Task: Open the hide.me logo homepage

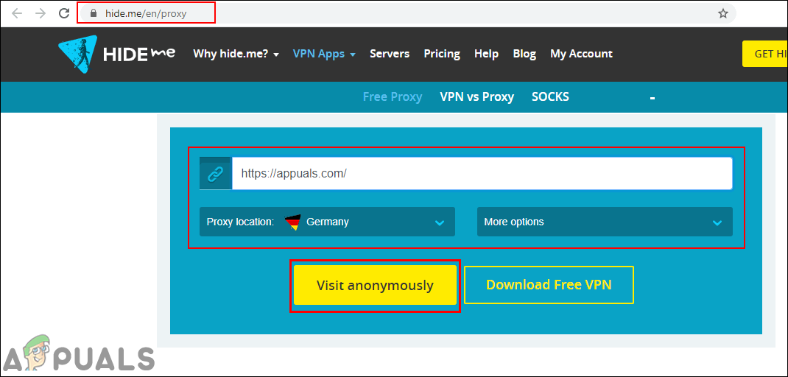Action: click(x=116, y=53)
